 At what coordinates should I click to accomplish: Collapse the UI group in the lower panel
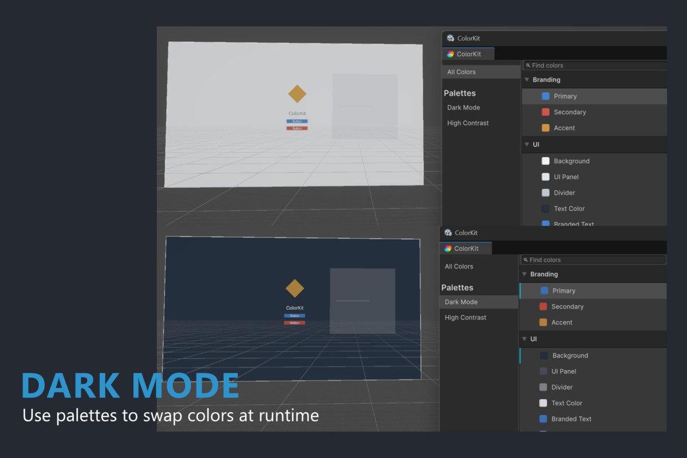524,339
